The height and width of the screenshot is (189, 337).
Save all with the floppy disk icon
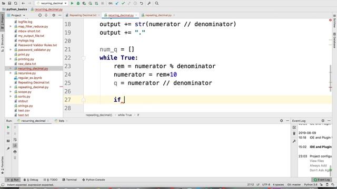pyautogui.click(x=9, y=3)
